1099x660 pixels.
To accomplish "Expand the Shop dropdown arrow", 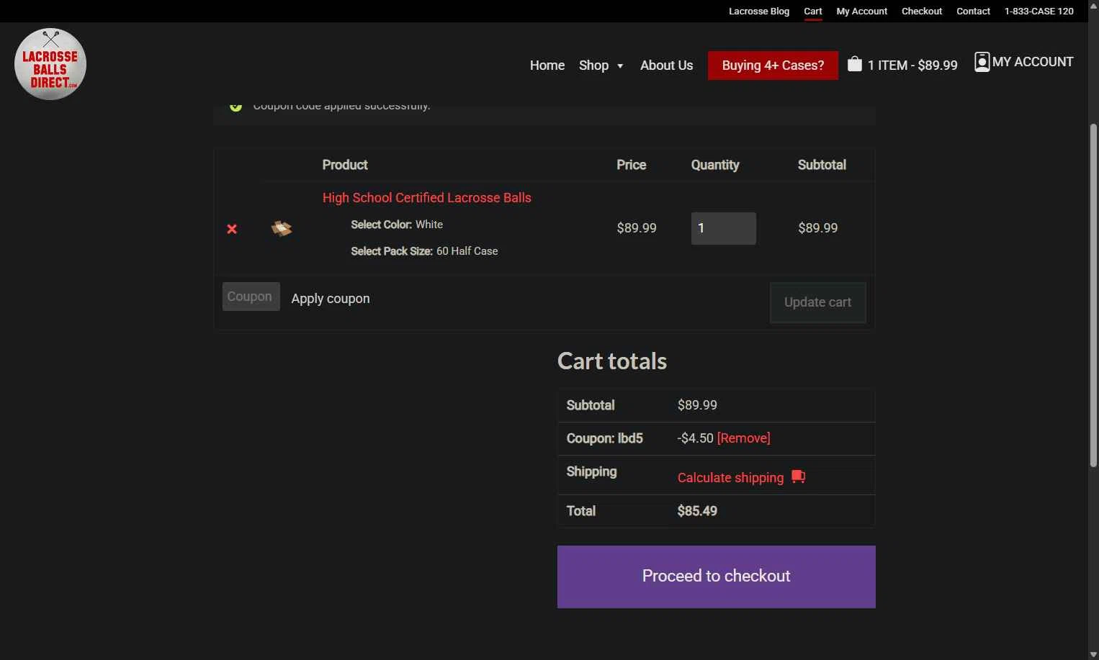I will click(x=620, y=65).
